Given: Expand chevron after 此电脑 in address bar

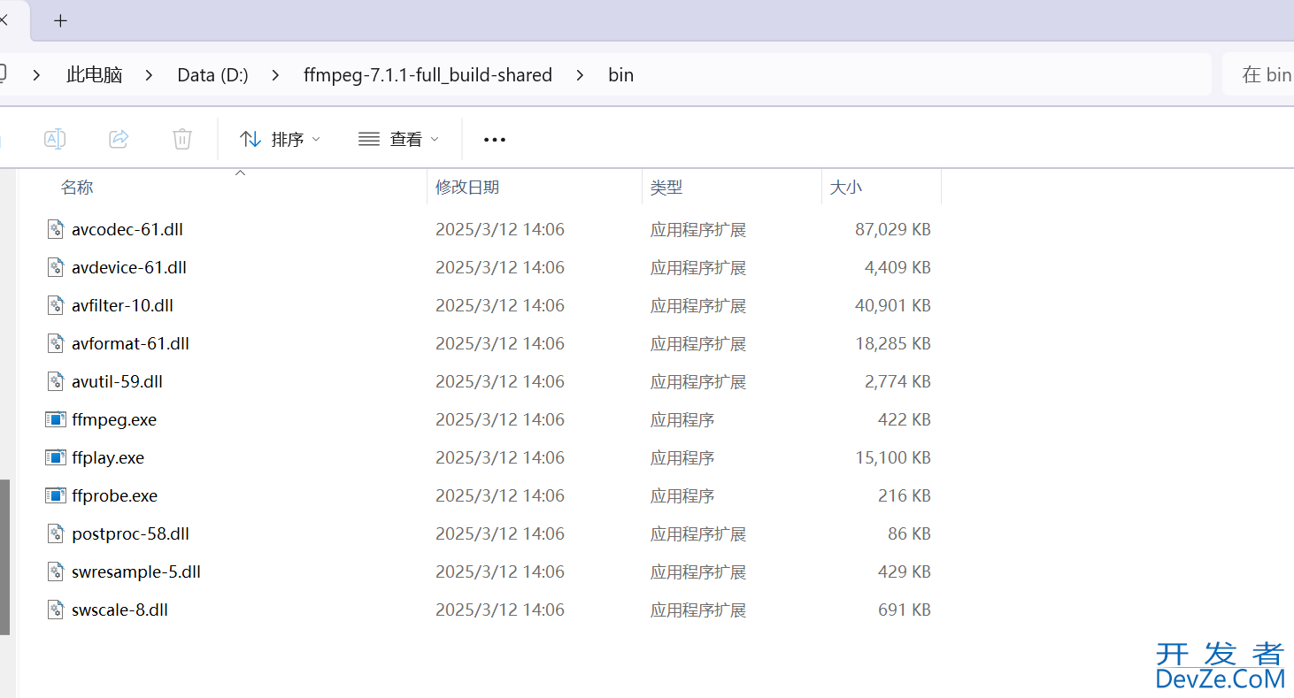Looking at the screenshot, I should (150, 75).
